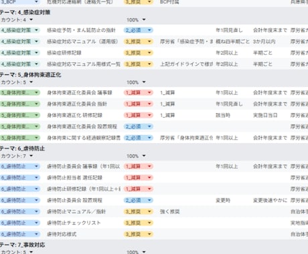The width and height of the screenshot is (308, 254).
Task: Open the theme chip for 身体拘束適正化 研修記録 row
Action: coord(20,115)
